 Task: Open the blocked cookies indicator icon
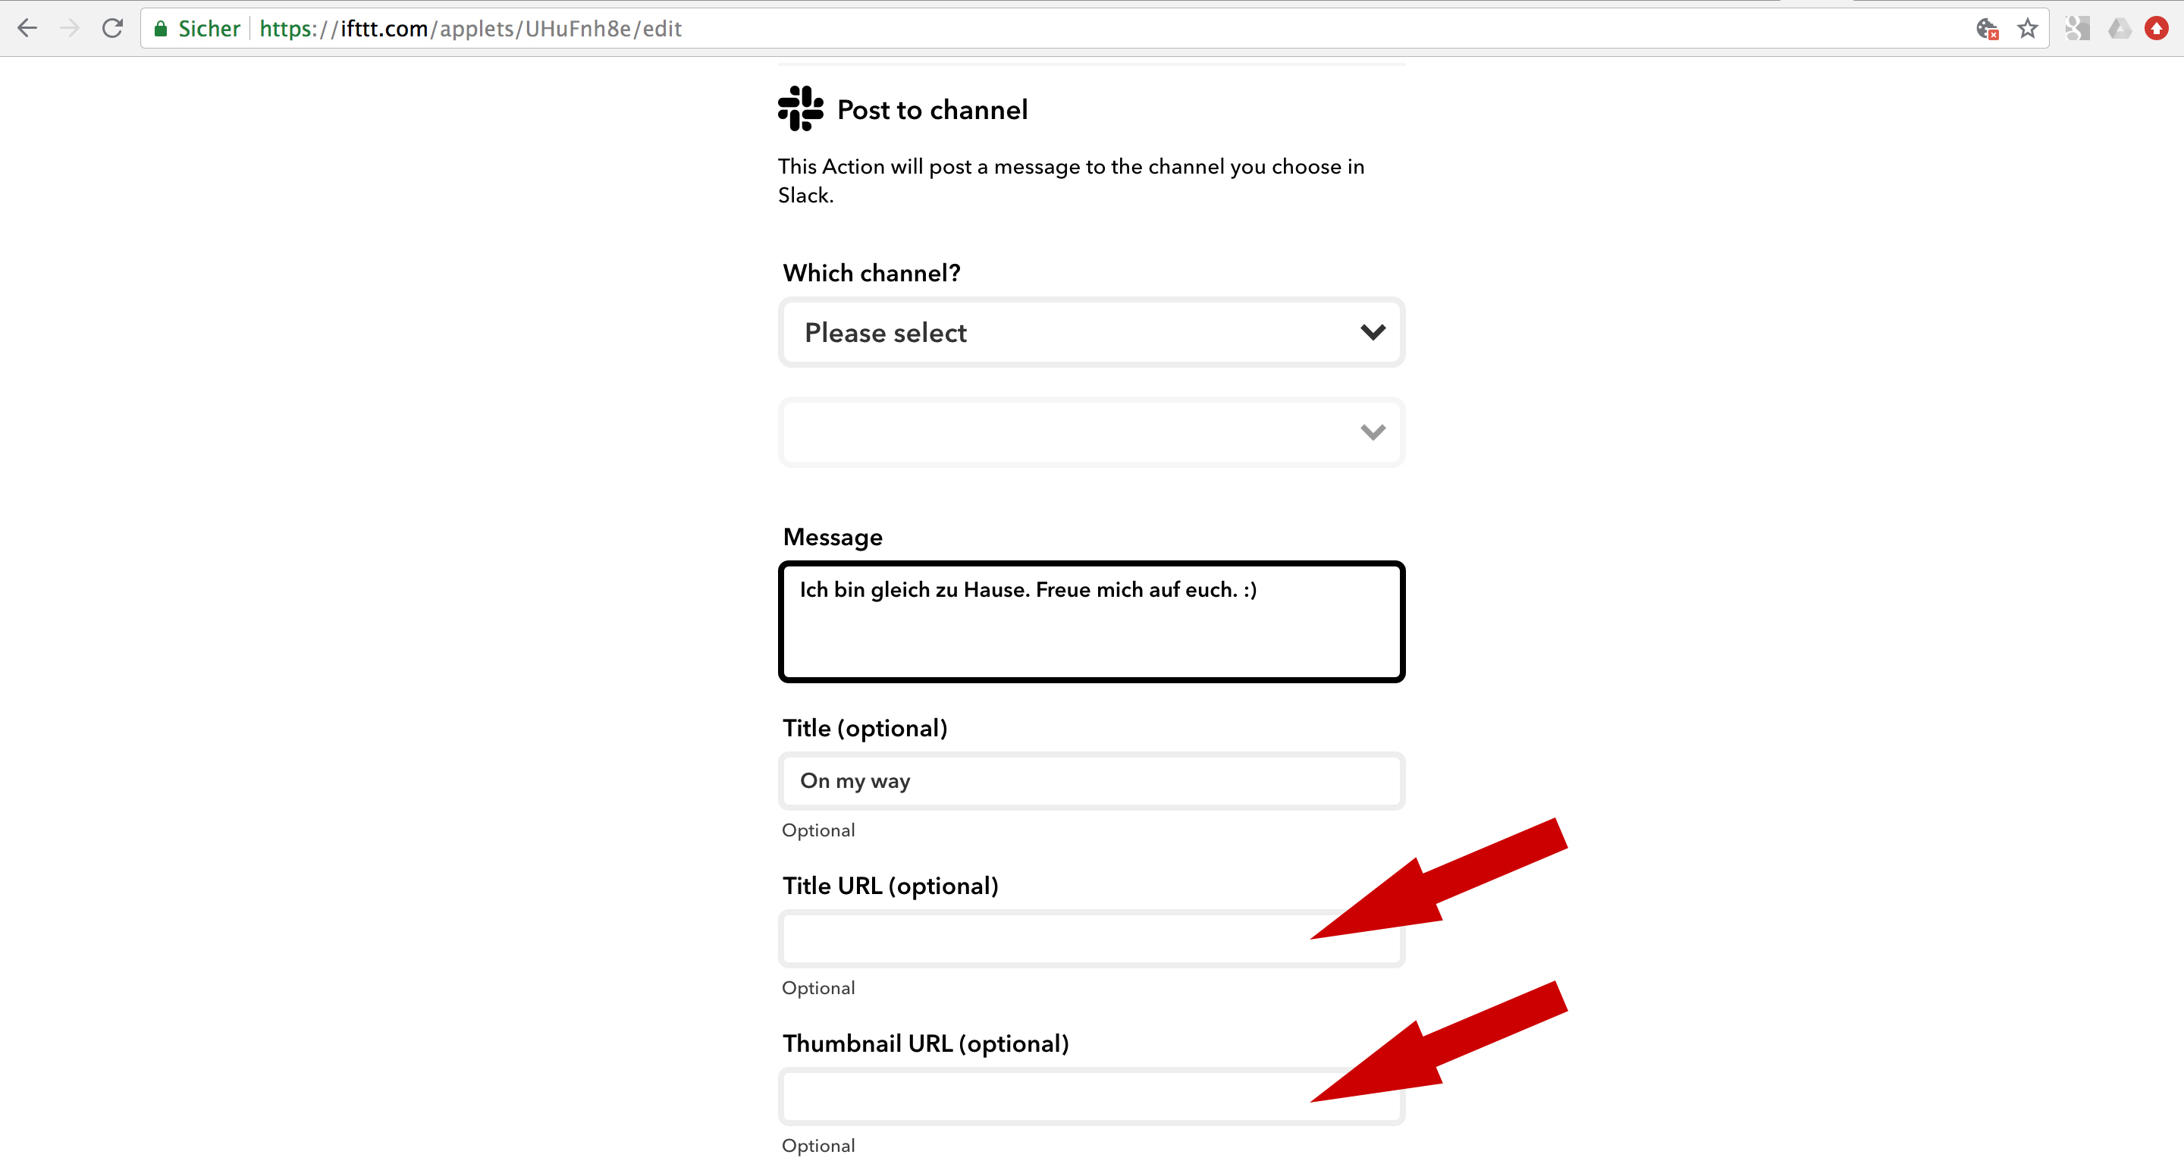pos(1987,29)
